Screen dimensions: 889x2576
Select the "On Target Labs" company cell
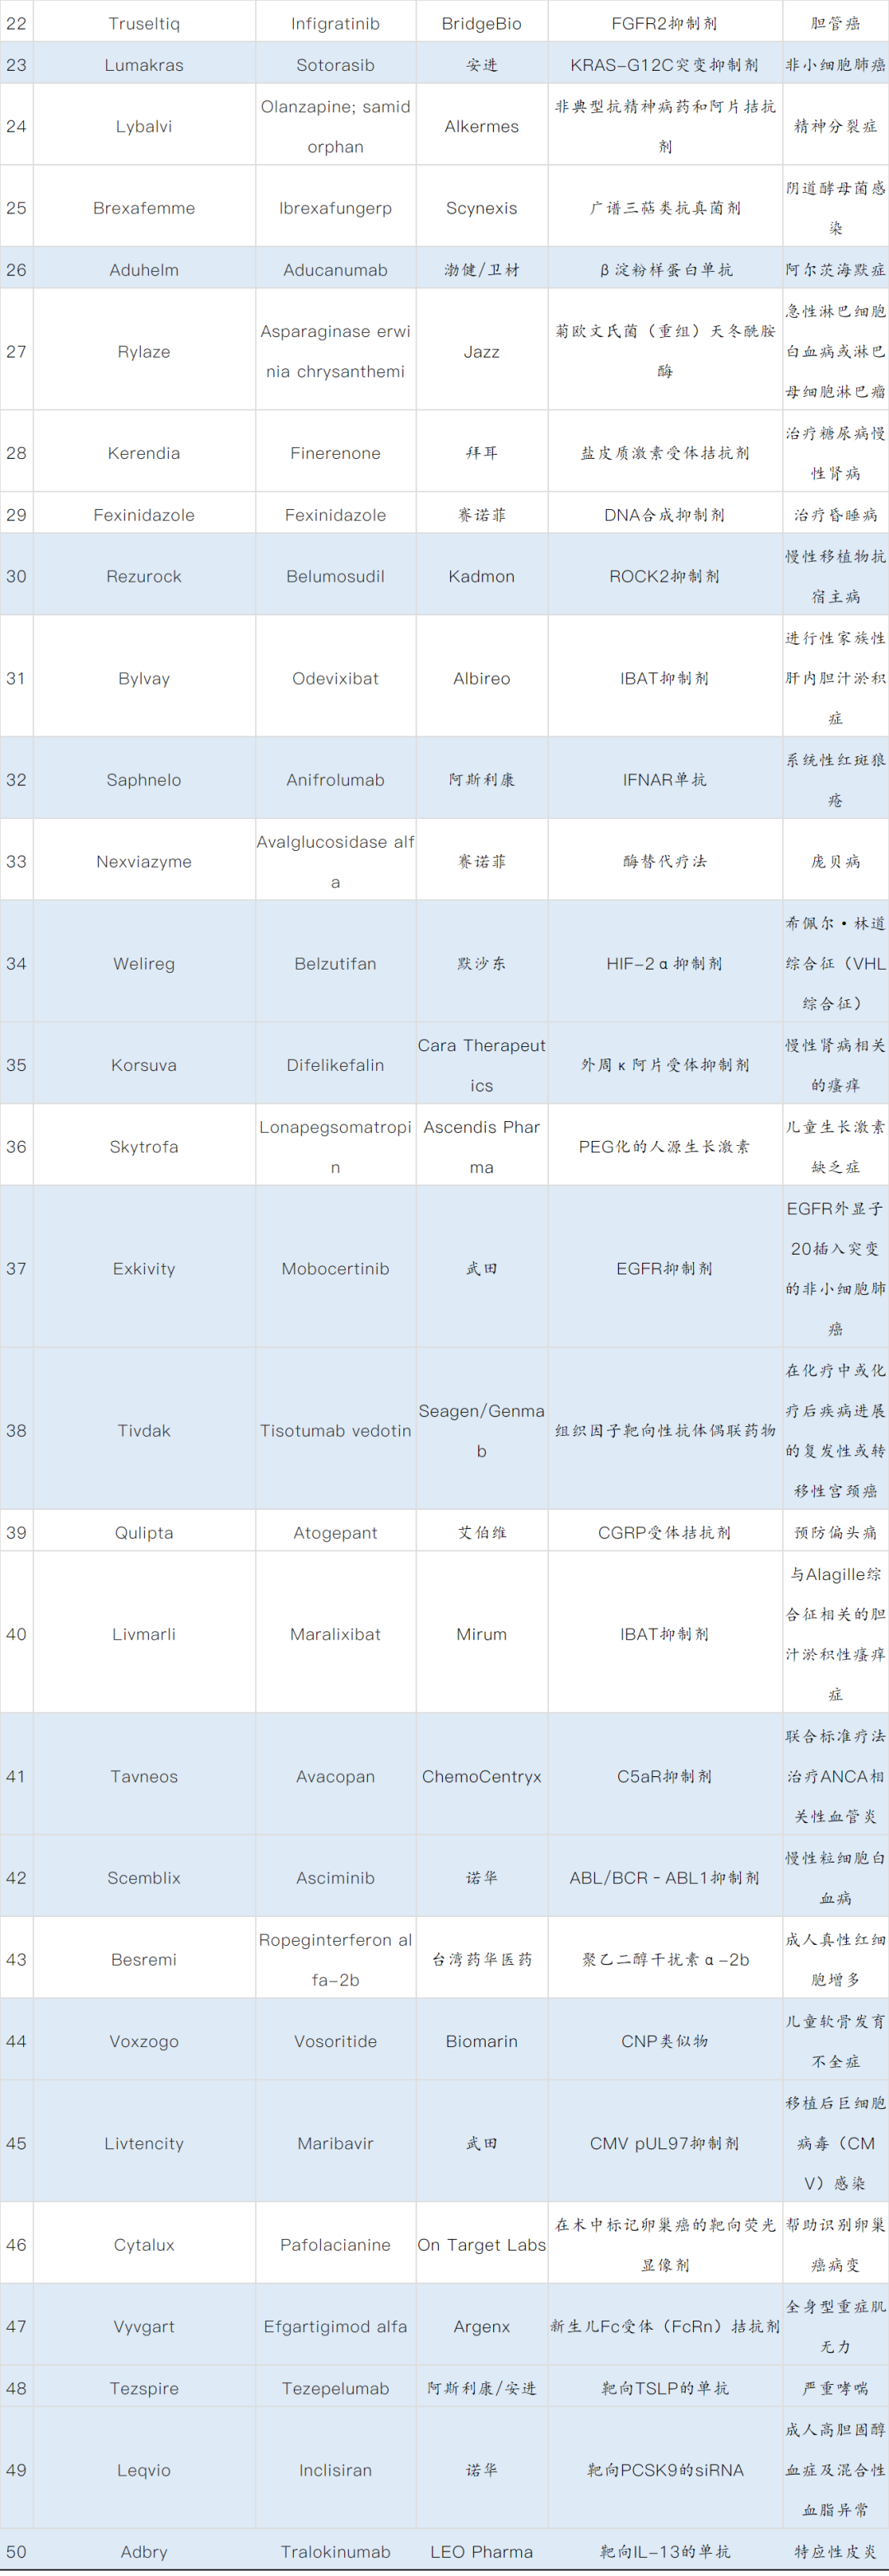coord(482,2245)
